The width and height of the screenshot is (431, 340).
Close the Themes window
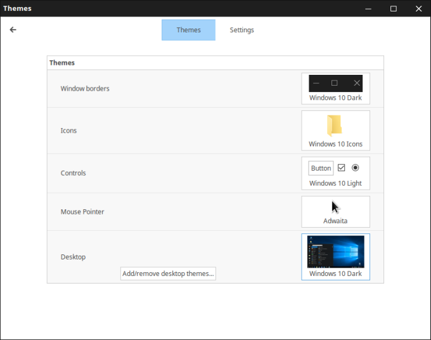click(x=418, y=8)
